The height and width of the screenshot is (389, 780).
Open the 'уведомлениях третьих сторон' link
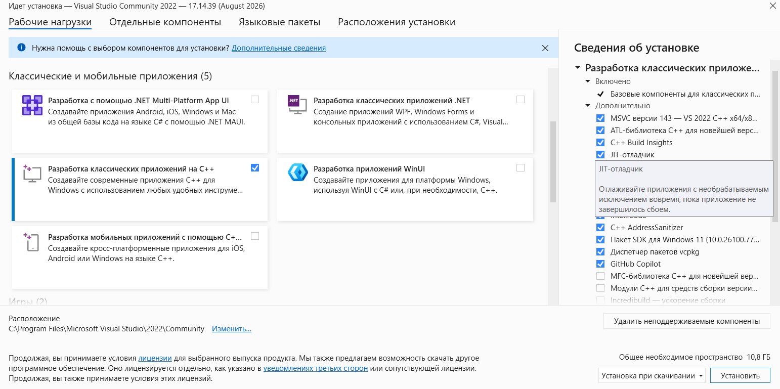[316, 368]
